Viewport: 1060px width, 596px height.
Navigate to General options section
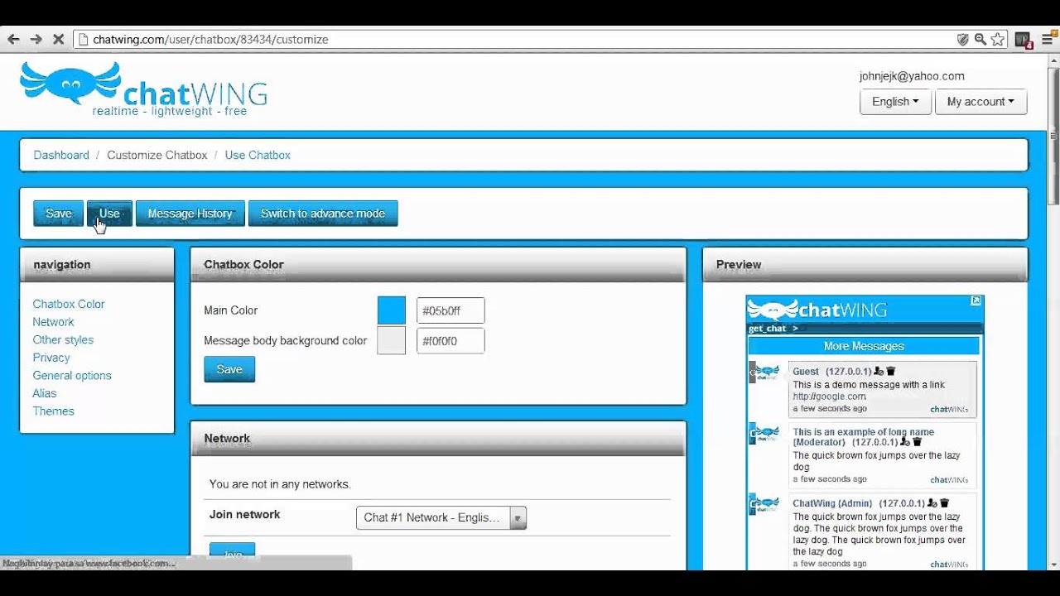tap(72, 375)
